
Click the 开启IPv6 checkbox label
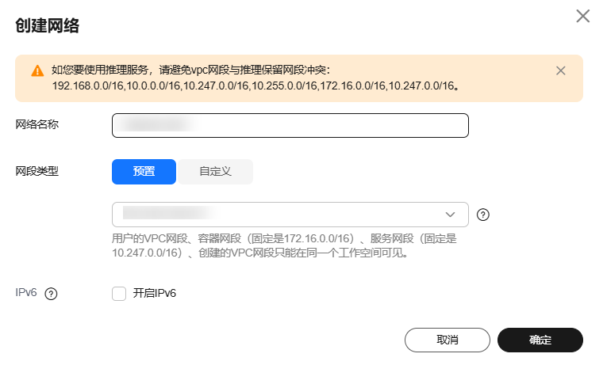point(155,294)
